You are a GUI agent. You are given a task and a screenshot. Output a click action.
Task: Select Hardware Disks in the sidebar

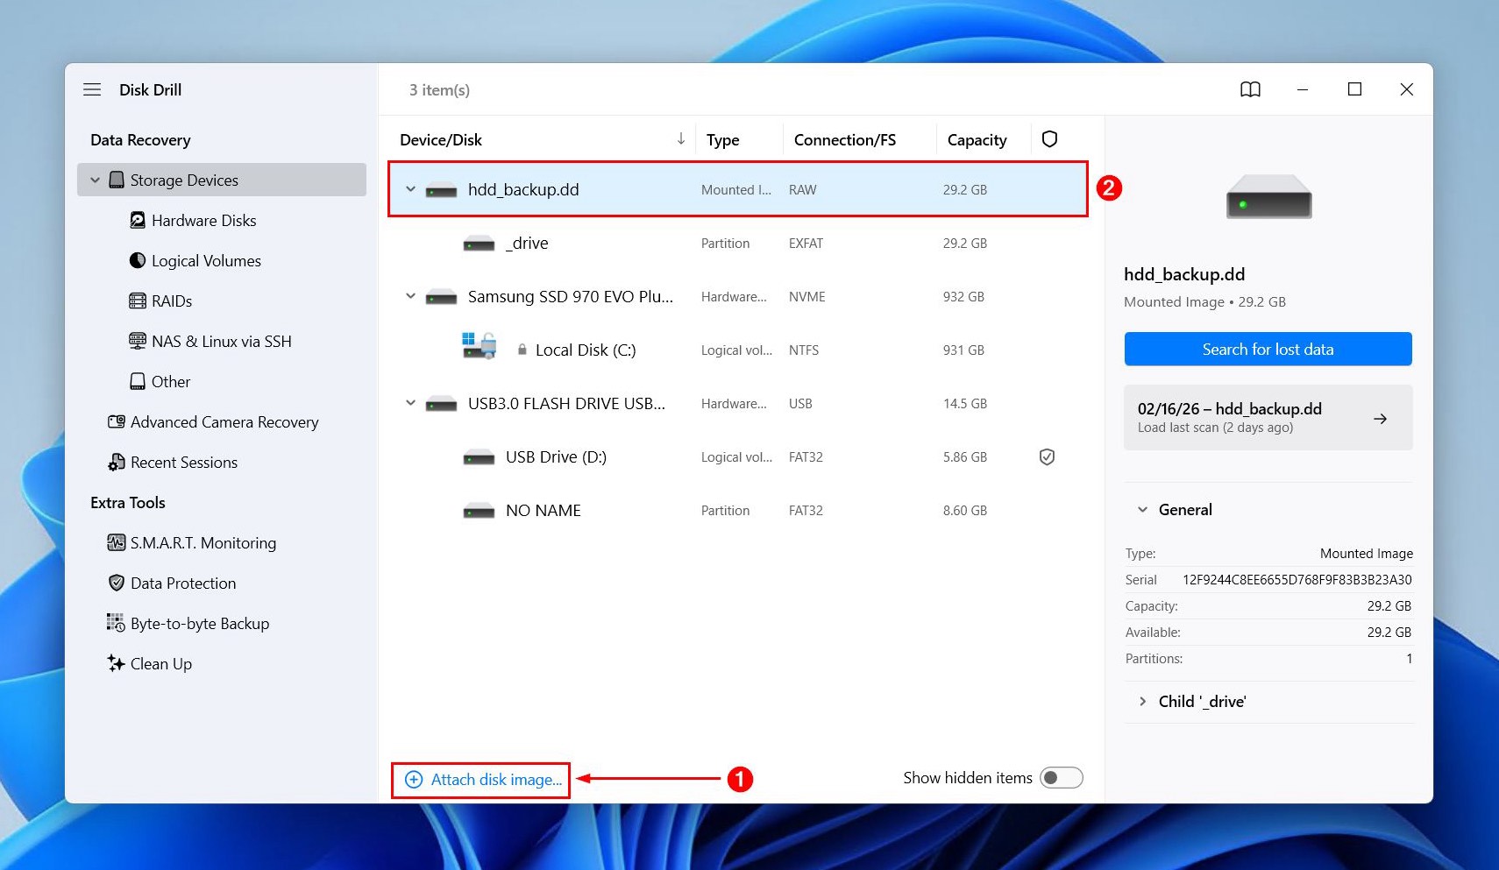[x=204, y=220]
